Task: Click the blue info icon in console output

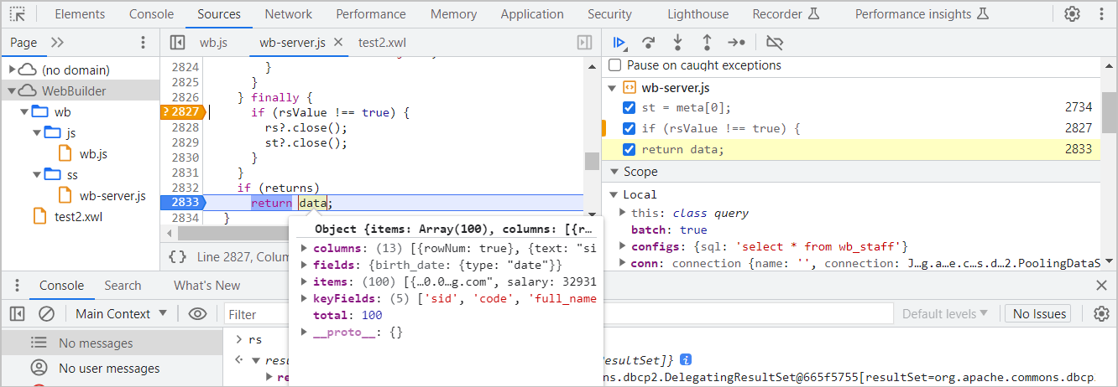Action: [x=685, y=359]
